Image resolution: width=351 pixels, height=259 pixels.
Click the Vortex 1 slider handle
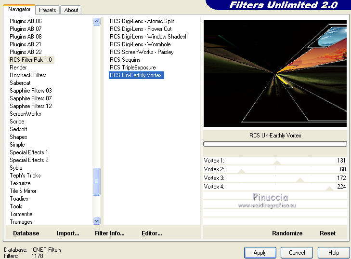pos(277,163)
